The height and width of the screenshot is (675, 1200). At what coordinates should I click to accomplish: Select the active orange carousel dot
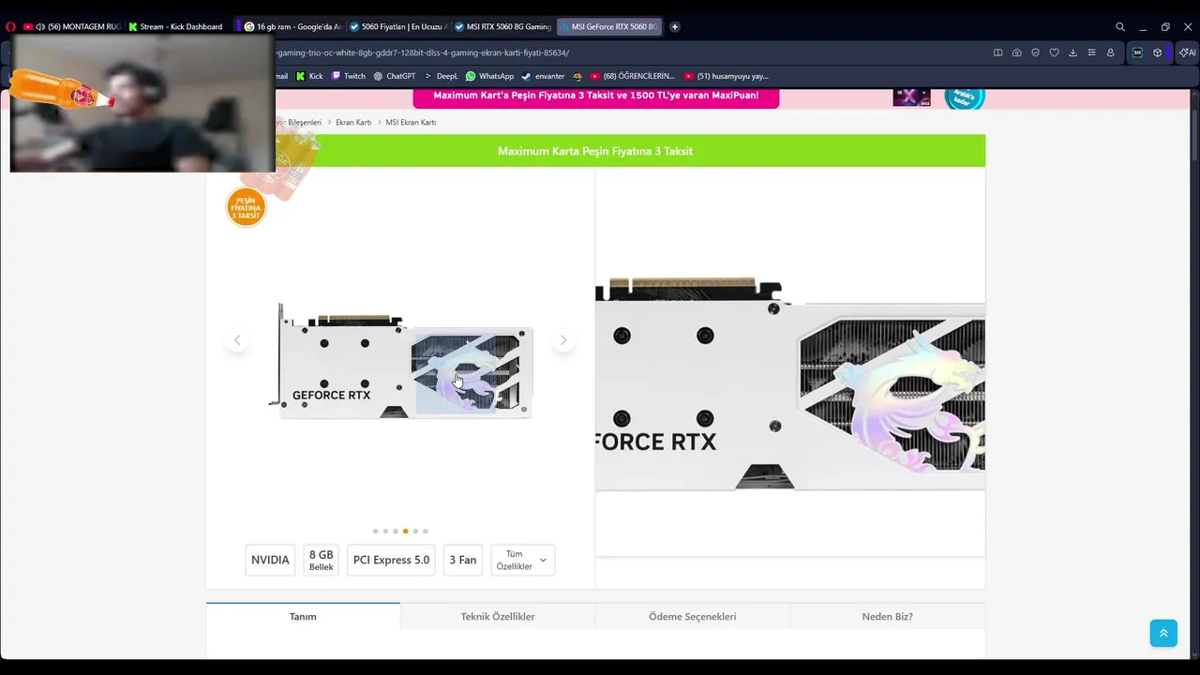pos(405,532)
